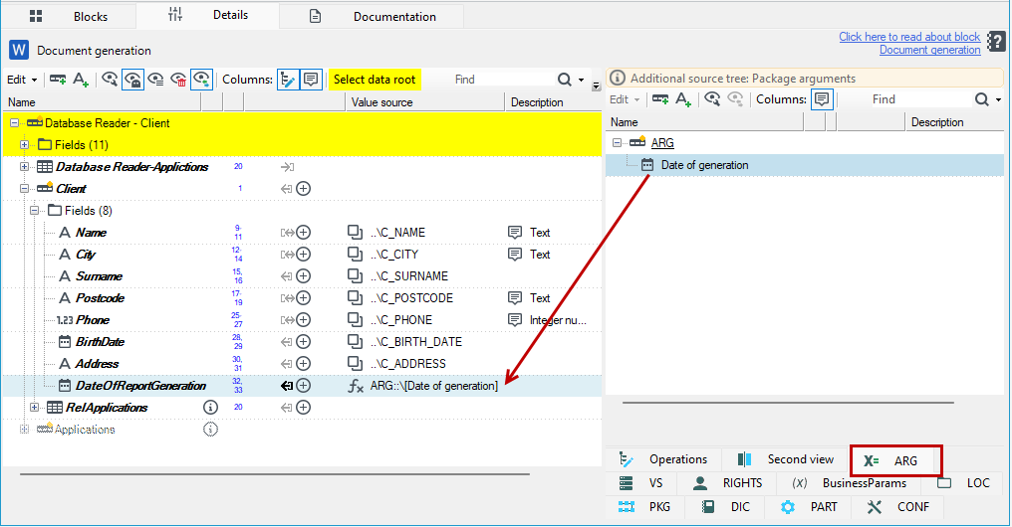Select the Phone field row
This screenshot has height=527, width=1012.
(302, 319)
